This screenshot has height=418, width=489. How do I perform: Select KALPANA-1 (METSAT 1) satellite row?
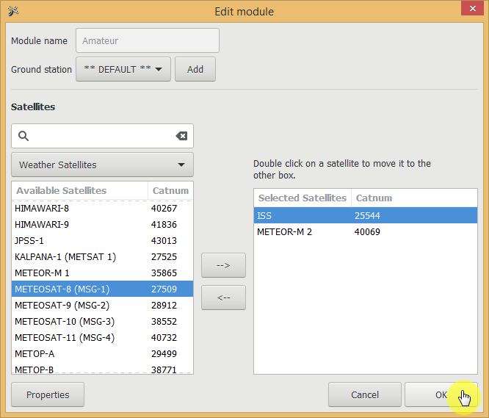79,256
